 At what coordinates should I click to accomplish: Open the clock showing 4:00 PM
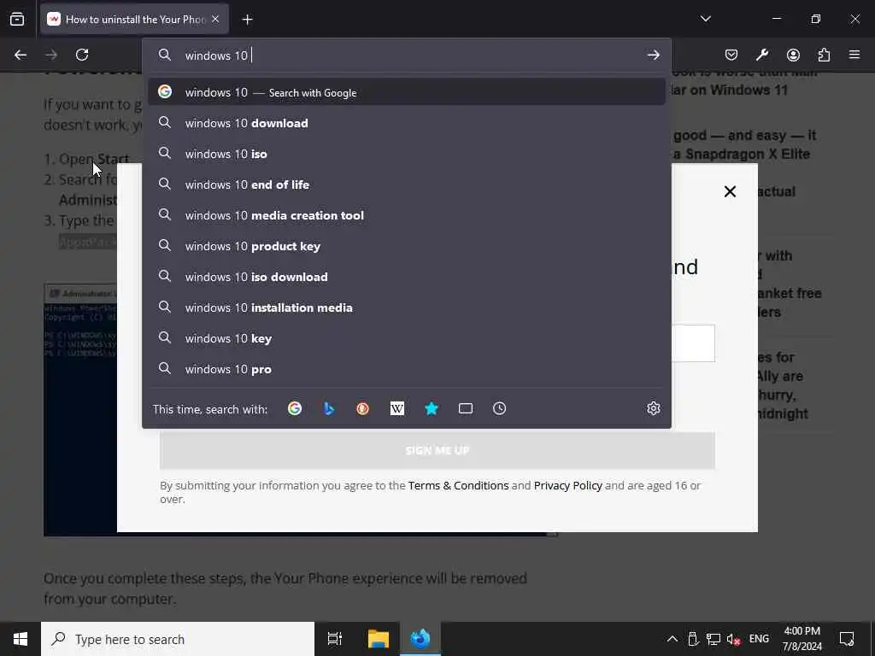[x=802, y=639]
